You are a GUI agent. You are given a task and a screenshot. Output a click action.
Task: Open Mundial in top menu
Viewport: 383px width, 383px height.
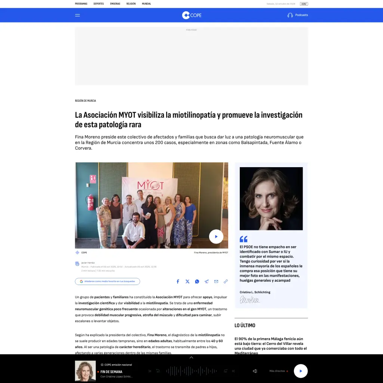click(x=146, y=4)
